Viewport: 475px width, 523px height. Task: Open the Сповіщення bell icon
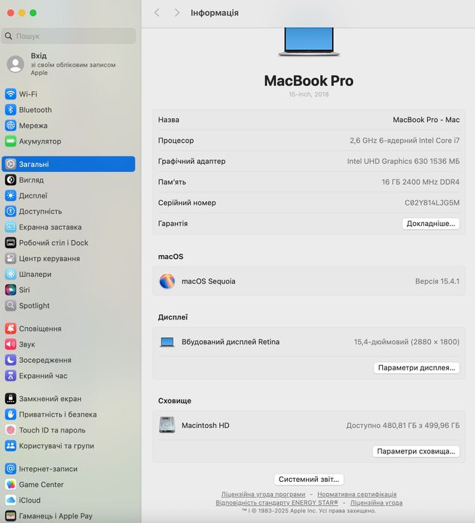(10, 328)
